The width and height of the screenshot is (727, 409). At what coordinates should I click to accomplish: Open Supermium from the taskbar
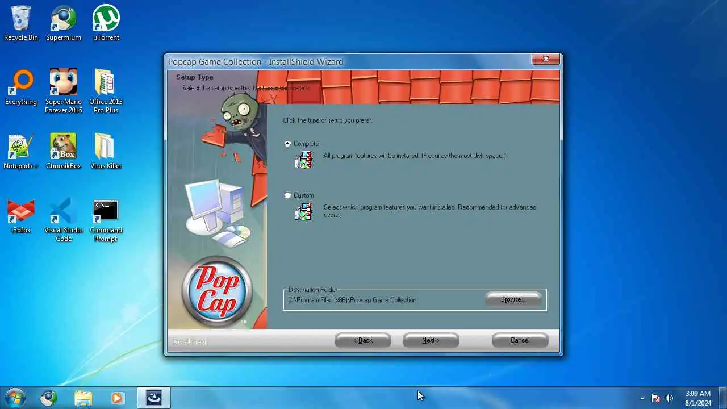(x=49, y=398)
